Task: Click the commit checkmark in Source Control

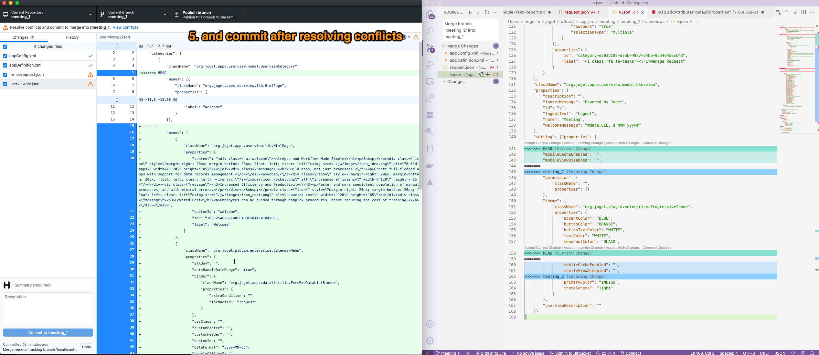Action: [x=479, y=12]
